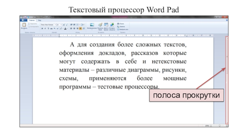Cut selection with Вырезать
This screenshot has height=139, width=248.
33,24
